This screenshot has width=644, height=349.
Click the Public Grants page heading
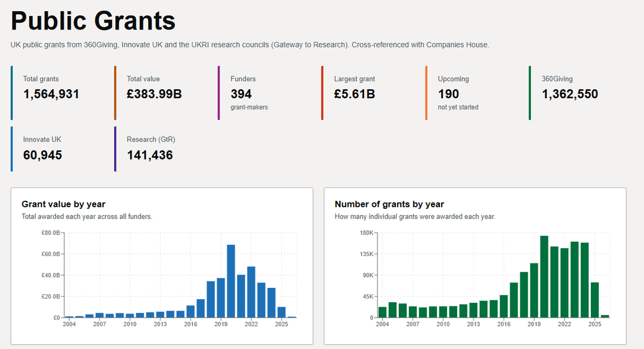(x=93, y=21)
